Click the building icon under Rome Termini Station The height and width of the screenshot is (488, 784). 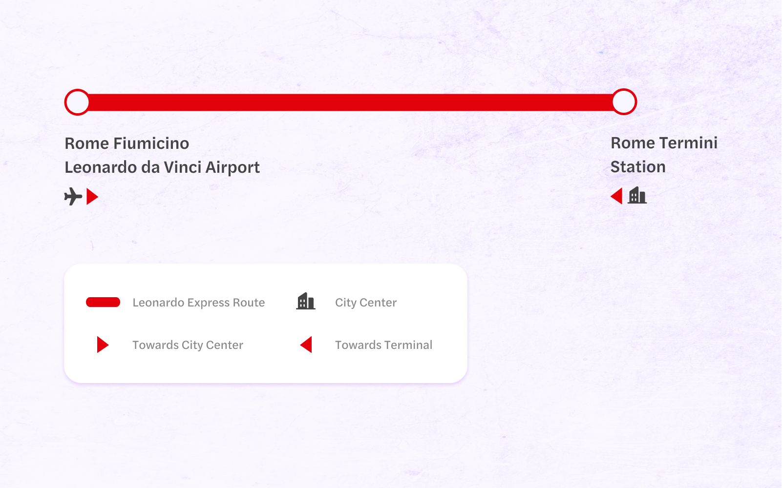[637, 196]
